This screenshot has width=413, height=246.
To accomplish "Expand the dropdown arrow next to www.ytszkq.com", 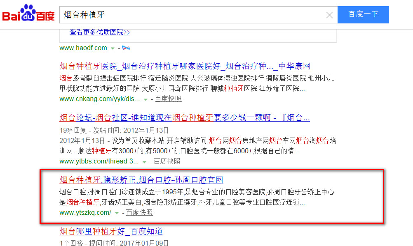I will 117,213.
